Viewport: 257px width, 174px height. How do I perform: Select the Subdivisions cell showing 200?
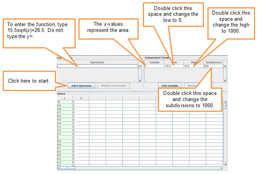(x=213, y=66)
